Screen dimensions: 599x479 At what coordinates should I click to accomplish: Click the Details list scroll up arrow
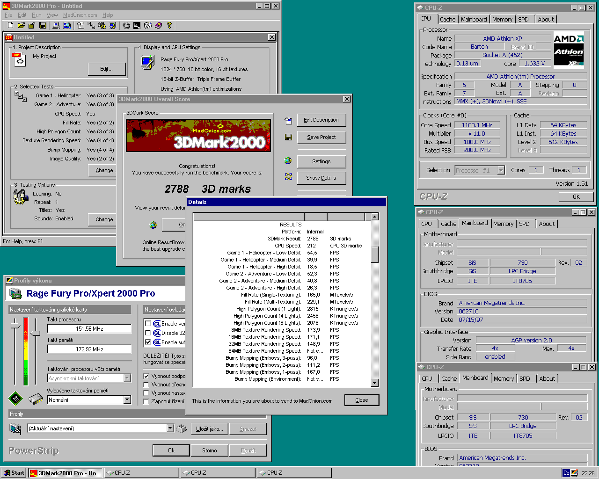click(374, 217)
